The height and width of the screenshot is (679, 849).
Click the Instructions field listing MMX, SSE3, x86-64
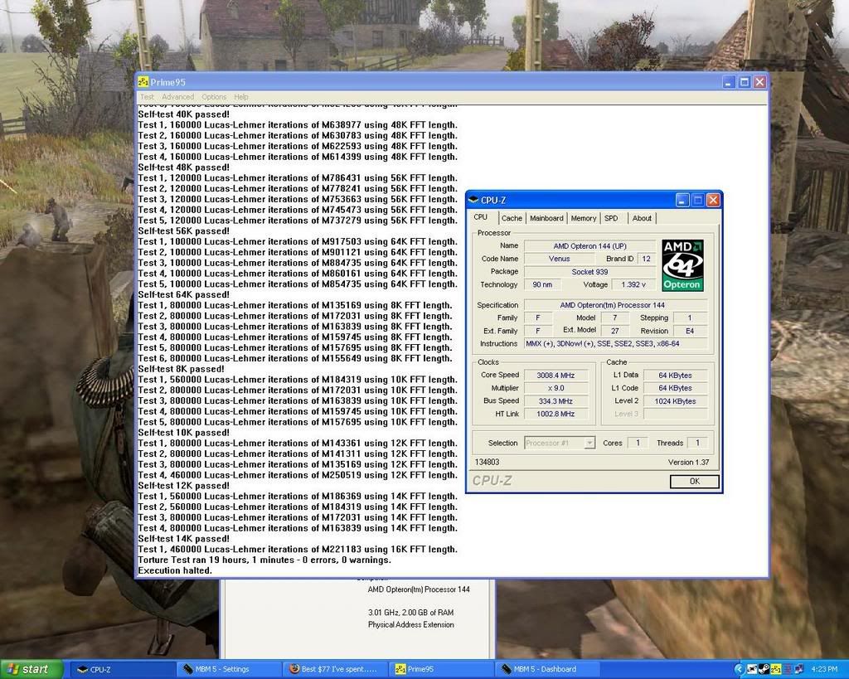pyautogui.click(x=616, y=344)
